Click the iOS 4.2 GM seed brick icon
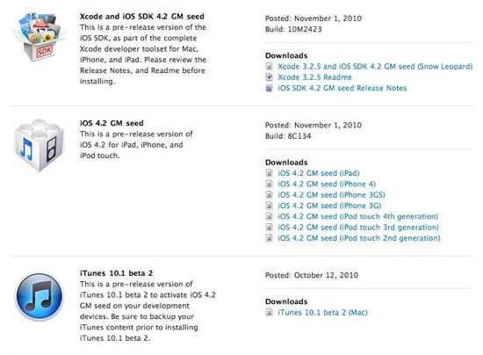The height and width of the screenshot is (355, 483). (40, 145)
